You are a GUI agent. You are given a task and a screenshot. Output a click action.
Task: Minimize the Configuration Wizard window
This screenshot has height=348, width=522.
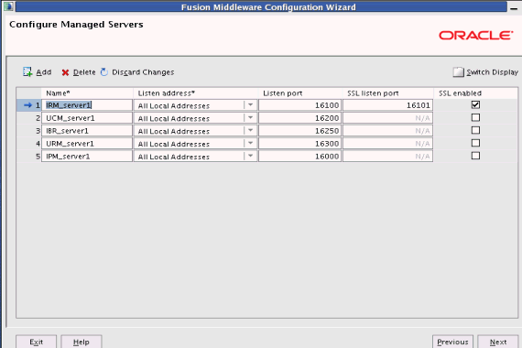[514, 8]
